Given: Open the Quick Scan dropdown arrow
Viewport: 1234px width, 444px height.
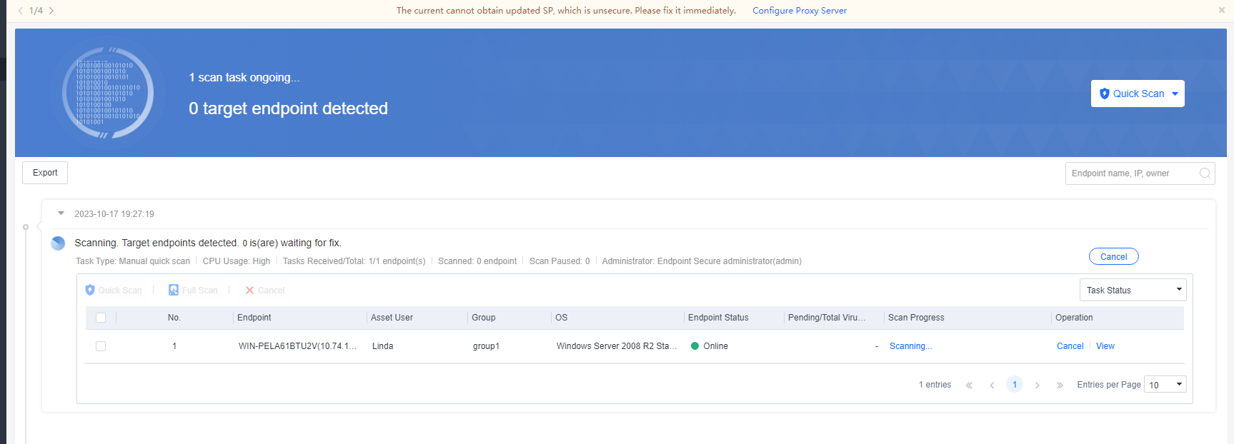Looking at the screenshot, I should click(1175, 94).
